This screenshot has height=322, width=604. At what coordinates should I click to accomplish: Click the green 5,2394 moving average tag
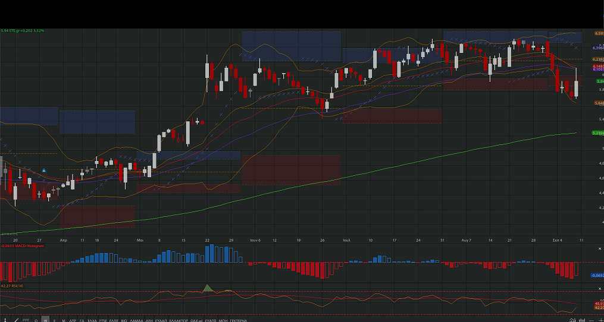(598, 132)
